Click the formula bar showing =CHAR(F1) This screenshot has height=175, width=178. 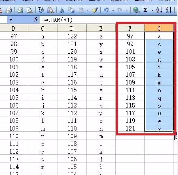(x=108, y=20)
